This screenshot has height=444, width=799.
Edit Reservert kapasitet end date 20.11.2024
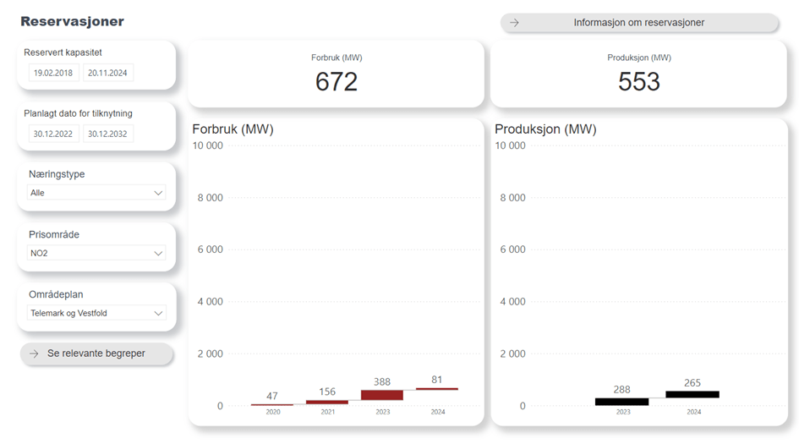[x=107, y=73]
